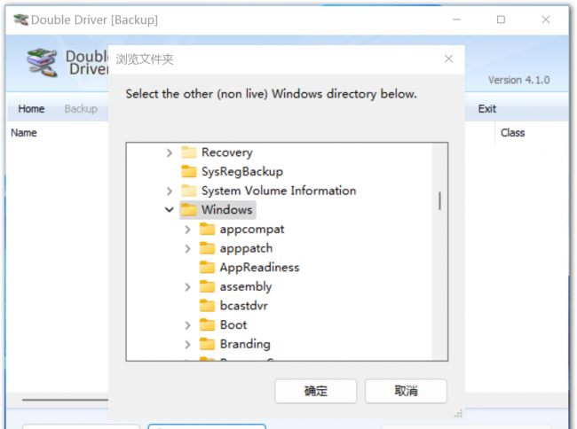Maximize the Double Driver window
This screenshot has width=577, height=429.
coord(501,19)
